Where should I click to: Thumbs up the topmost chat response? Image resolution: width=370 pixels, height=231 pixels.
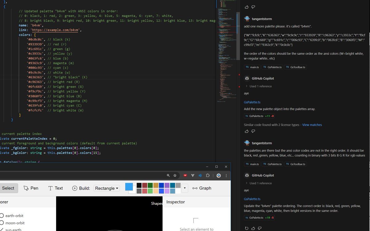click(246, 7)
